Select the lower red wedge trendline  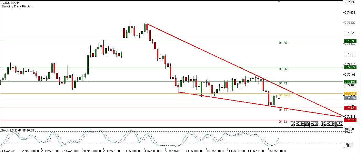[226, 99]
